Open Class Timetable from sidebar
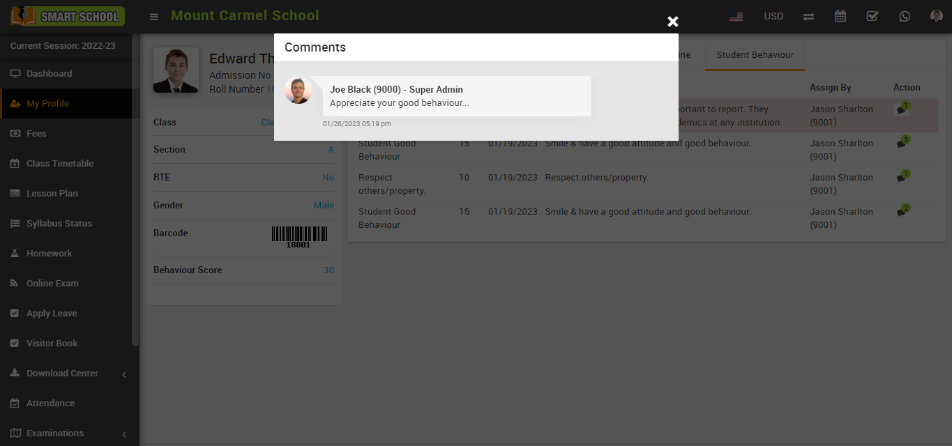 pyautogui.click(x=60, y=164)
